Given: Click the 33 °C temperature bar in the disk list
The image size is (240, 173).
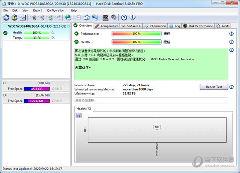Looking at the screenshot, I should [37, 38].
